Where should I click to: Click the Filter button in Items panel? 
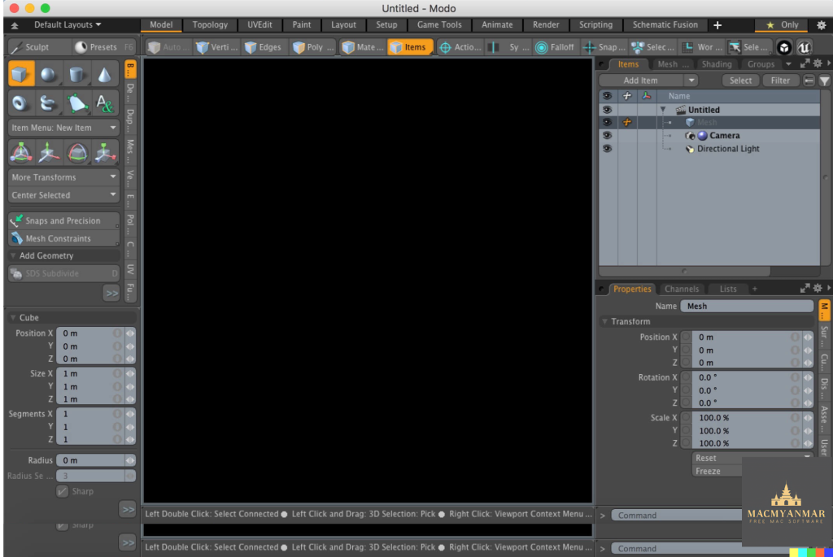coord(780,81)
